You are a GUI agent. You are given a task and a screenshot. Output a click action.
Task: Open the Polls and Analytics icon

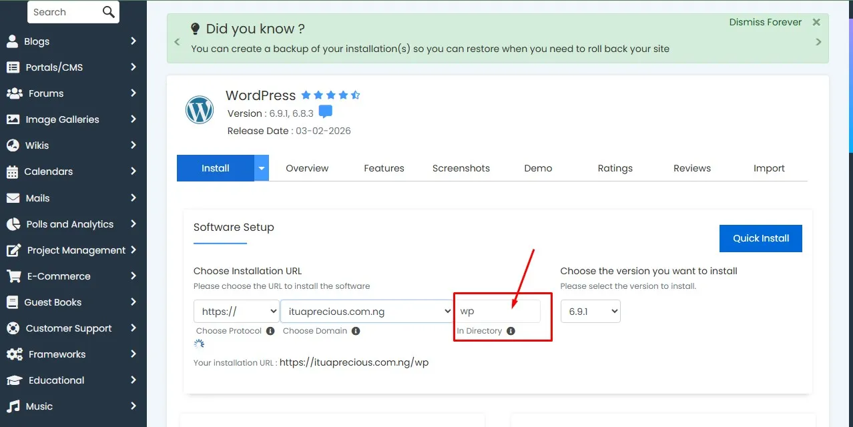(13, 224)
